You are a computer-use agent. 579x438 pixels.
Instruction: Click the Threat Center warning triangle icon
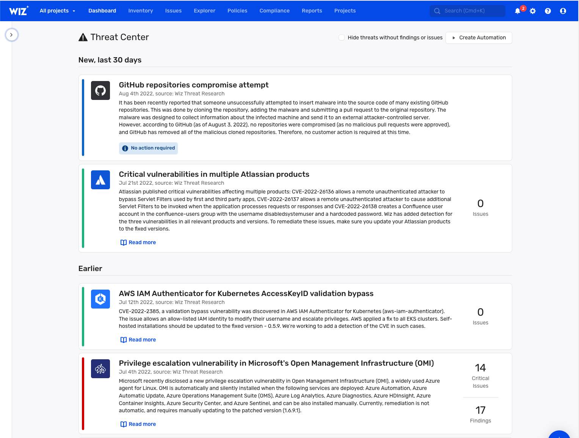(x=83, y=37)
